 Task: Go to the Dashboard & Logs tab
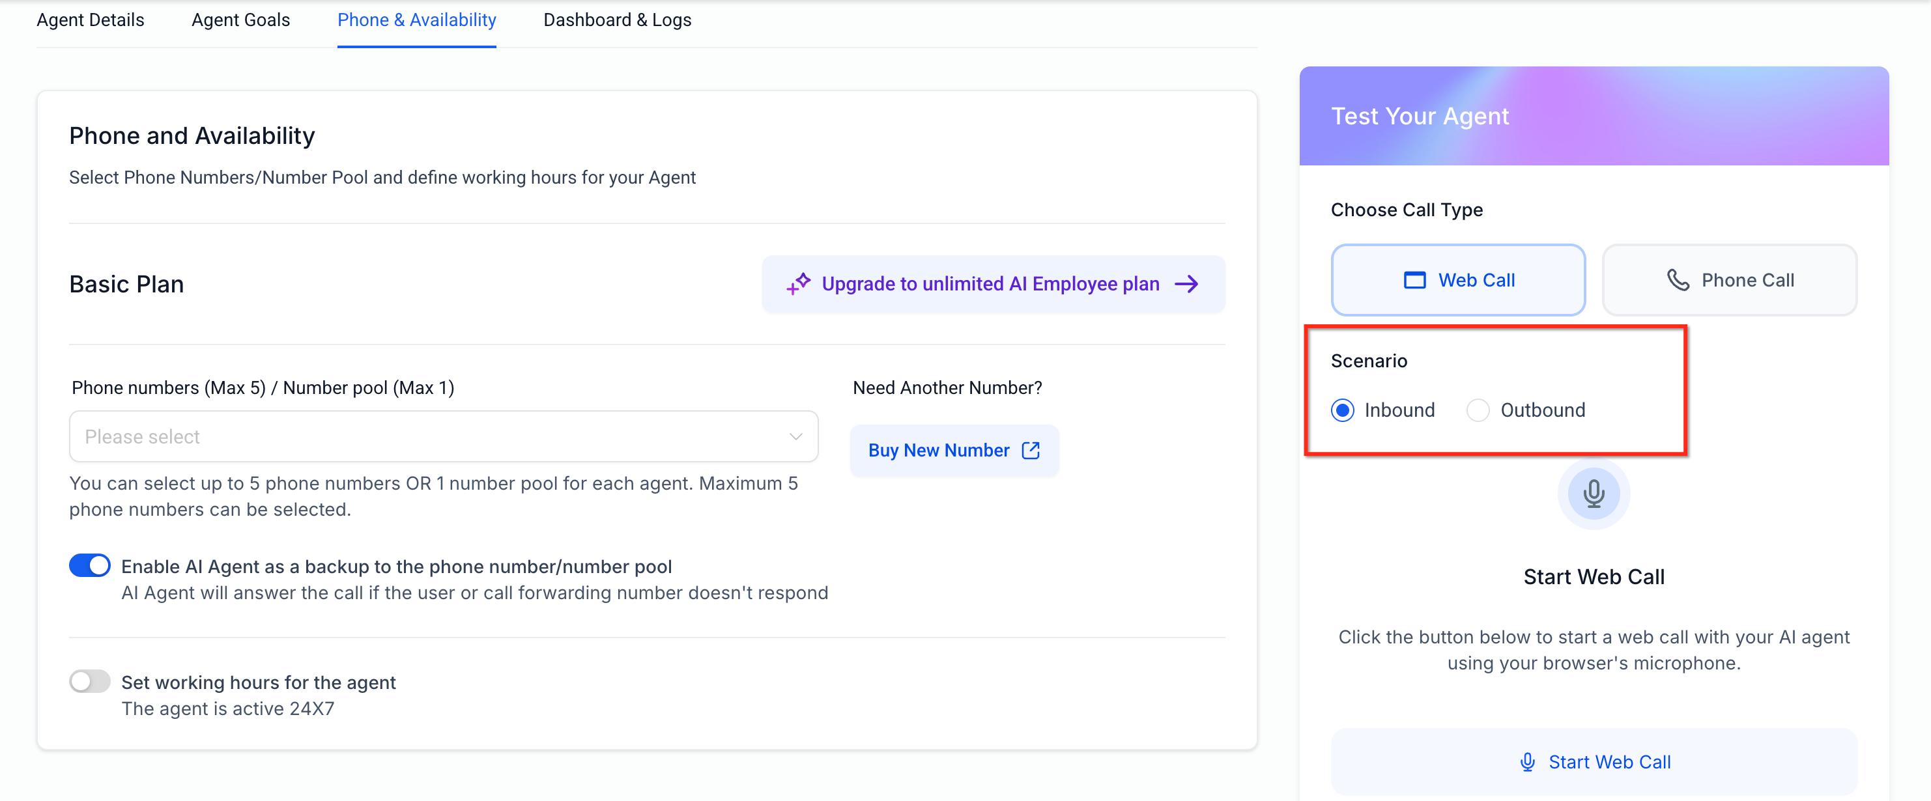[x=617, y=20]
